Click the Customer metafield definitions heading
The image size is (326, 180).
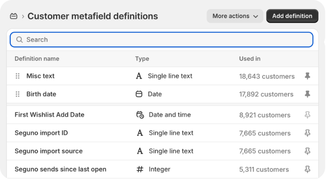pos(93,16)
